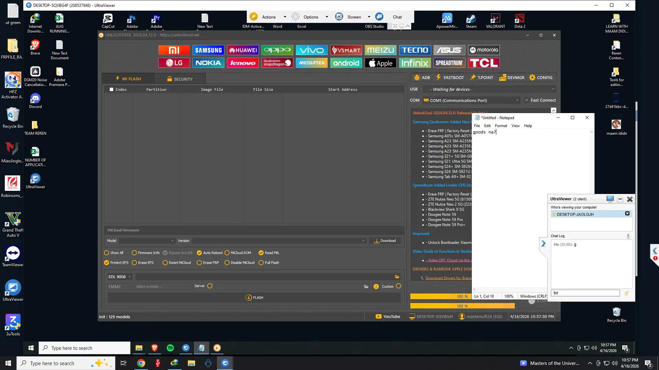Open the firmware Version dropdown

pos(279,241)
